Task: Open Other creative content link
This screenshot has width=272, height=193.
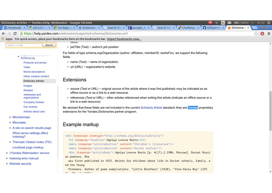Action: click(x=36, y=76)
